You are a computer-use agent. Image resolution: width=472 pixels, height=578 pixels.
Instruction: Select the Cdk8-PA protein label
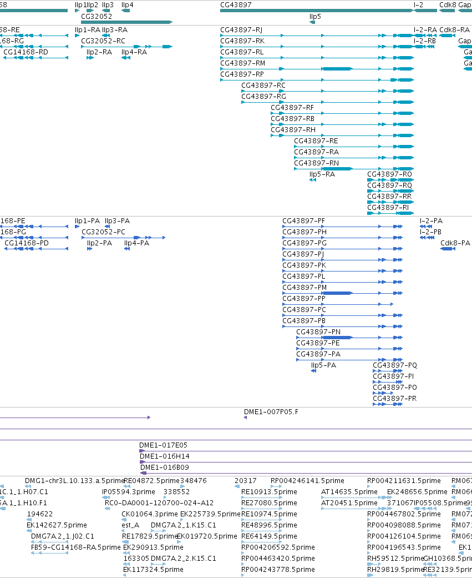point(455,243)
